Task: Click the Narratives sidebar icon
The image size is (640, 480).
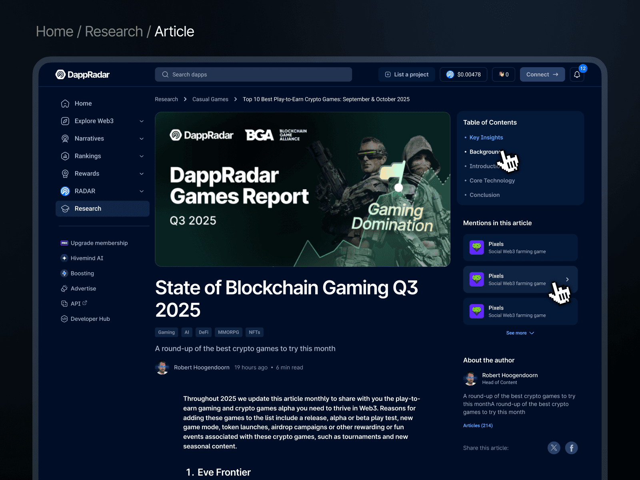Action: tap(65, 139)
